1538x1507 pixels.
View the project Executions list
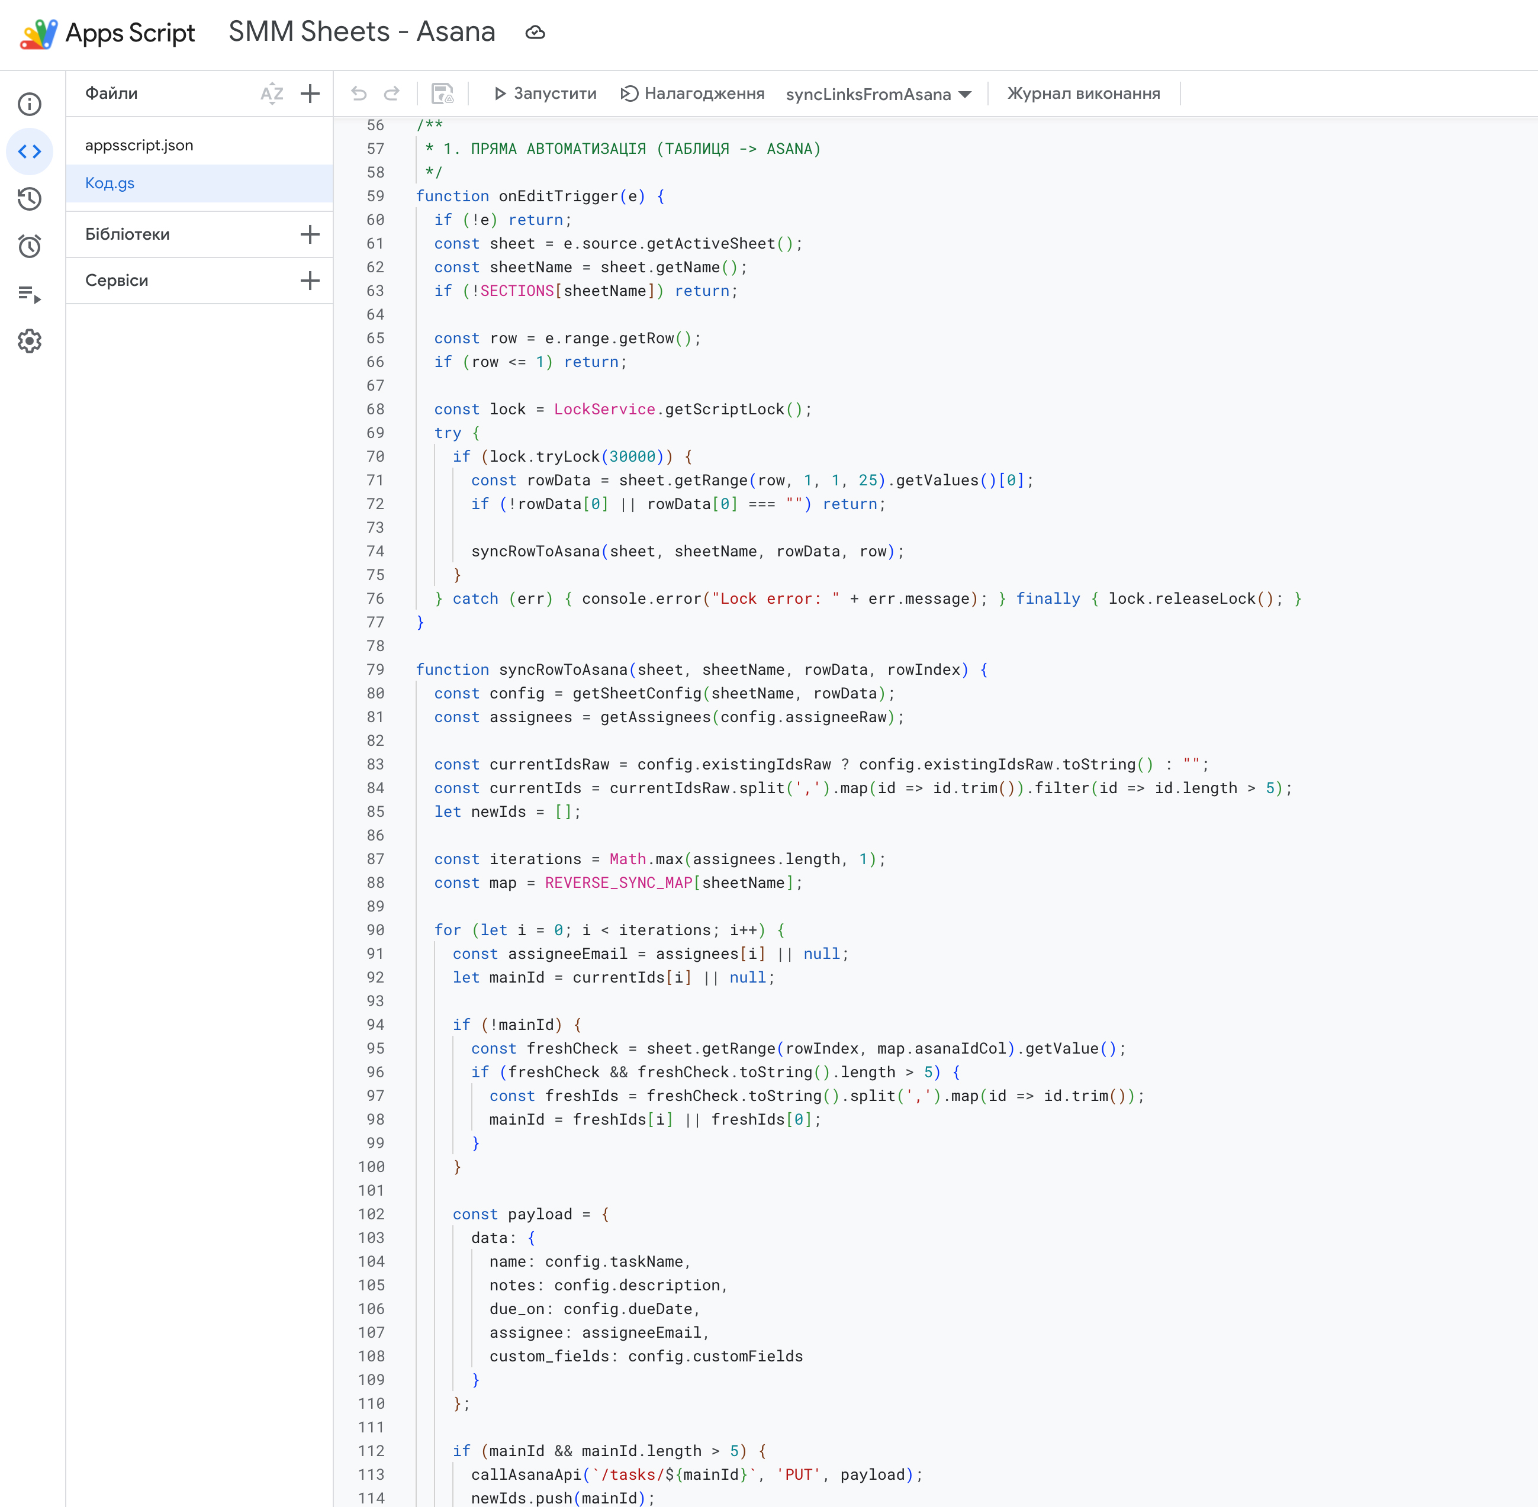coord(29,294)
